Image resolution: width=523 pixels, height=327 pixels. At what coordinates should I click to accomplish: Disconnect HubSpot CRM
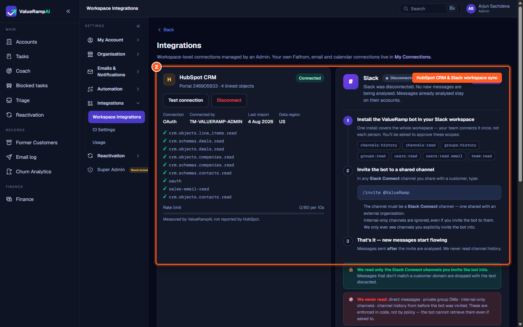(229, 100)
